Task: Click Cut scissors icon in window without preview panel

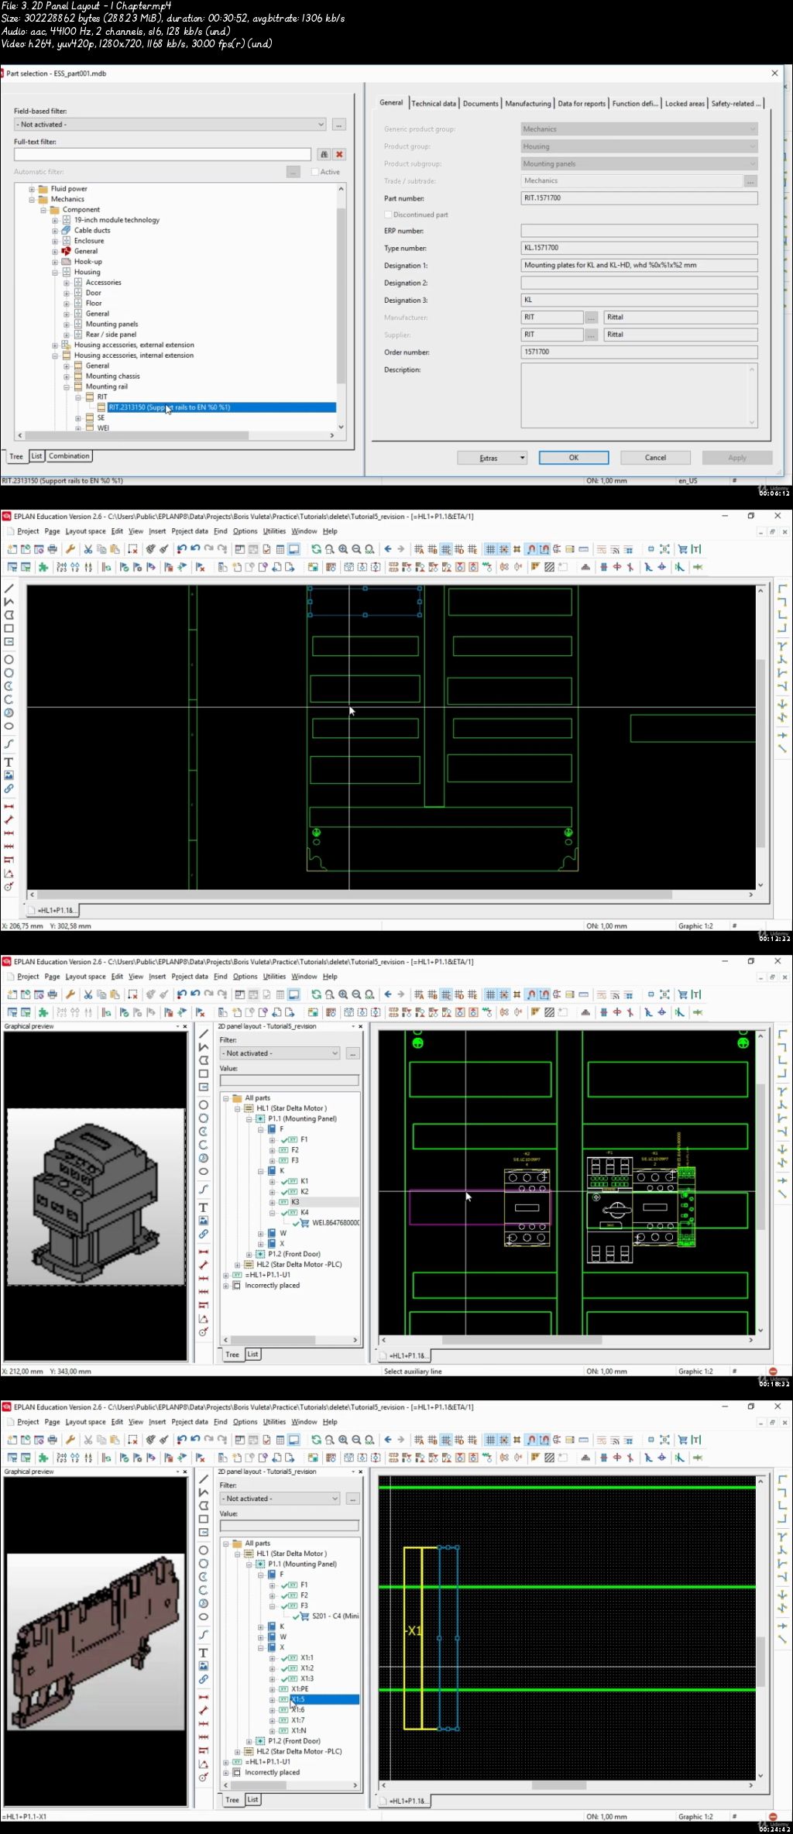Action: (x=88, y=549)
